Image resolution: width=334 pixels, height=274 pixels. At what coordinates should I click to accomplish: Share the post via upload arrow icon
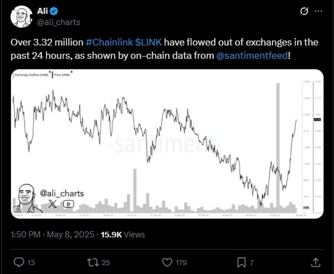[316, 262]
